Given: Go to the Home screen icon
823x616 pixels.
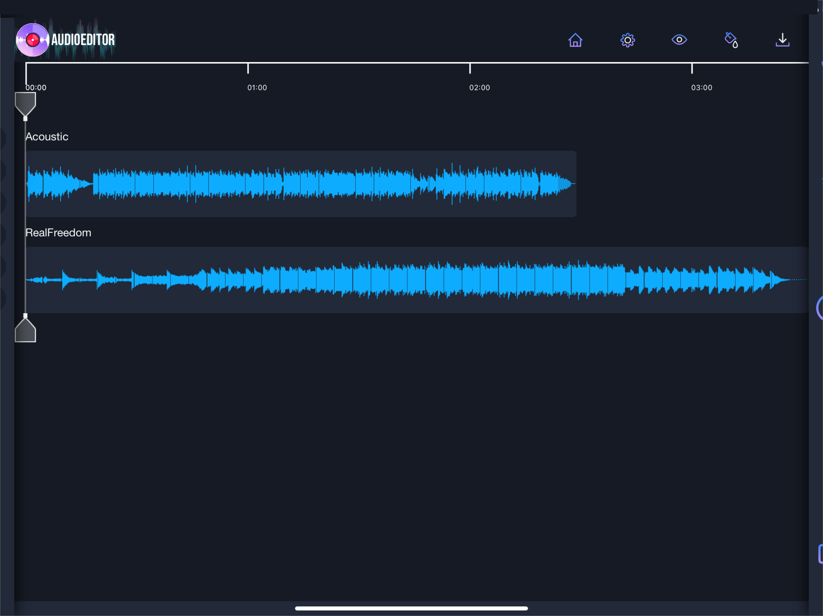Looking at the screenshot, I should [575, 40].
